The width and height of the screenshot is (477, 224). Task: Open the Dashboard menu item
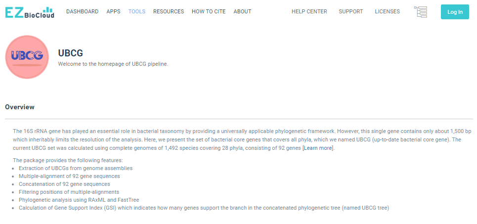pyautogui.click(x=82, y=12)
